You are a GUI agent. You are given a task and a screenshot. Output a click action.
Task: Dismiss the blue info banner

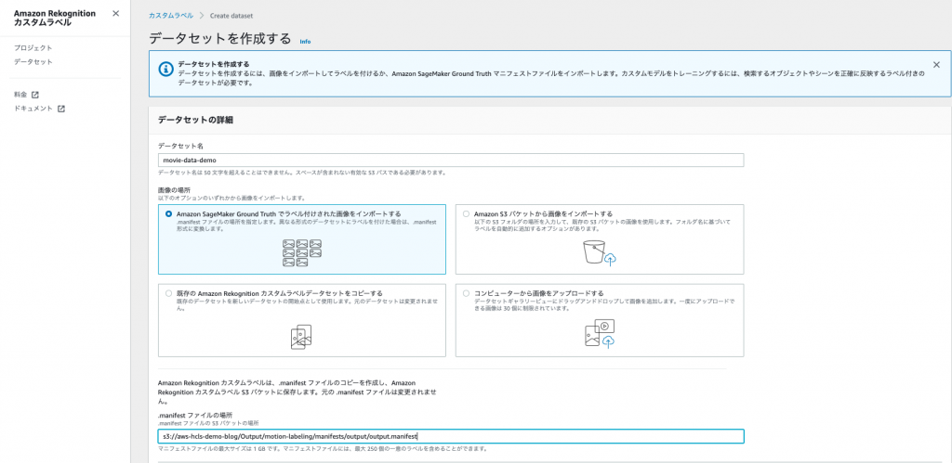[936, 64]
